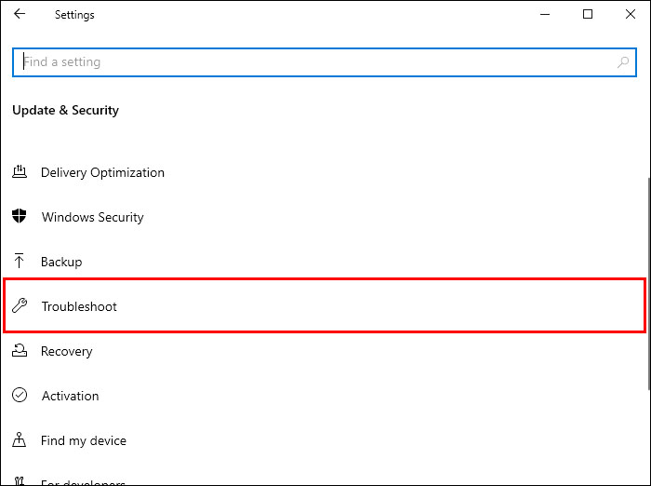This screenshot has width=651, height=486.
Task: Select the Recovery option
Action: point(67,351)
